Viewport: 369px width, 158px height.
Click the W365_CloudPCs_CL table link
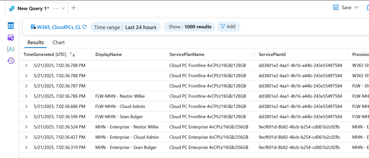59,27
